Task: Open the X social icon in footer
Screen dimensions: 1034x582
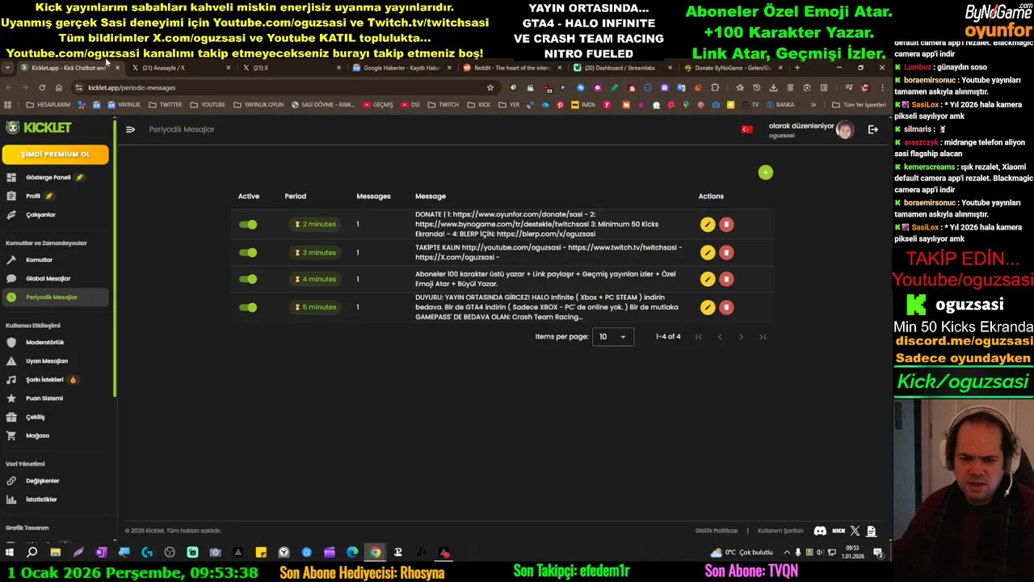Action: tap(855, 531)
